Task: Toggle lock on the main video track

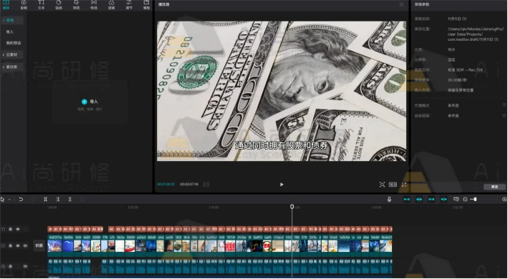Action: [x=10, y=245]
